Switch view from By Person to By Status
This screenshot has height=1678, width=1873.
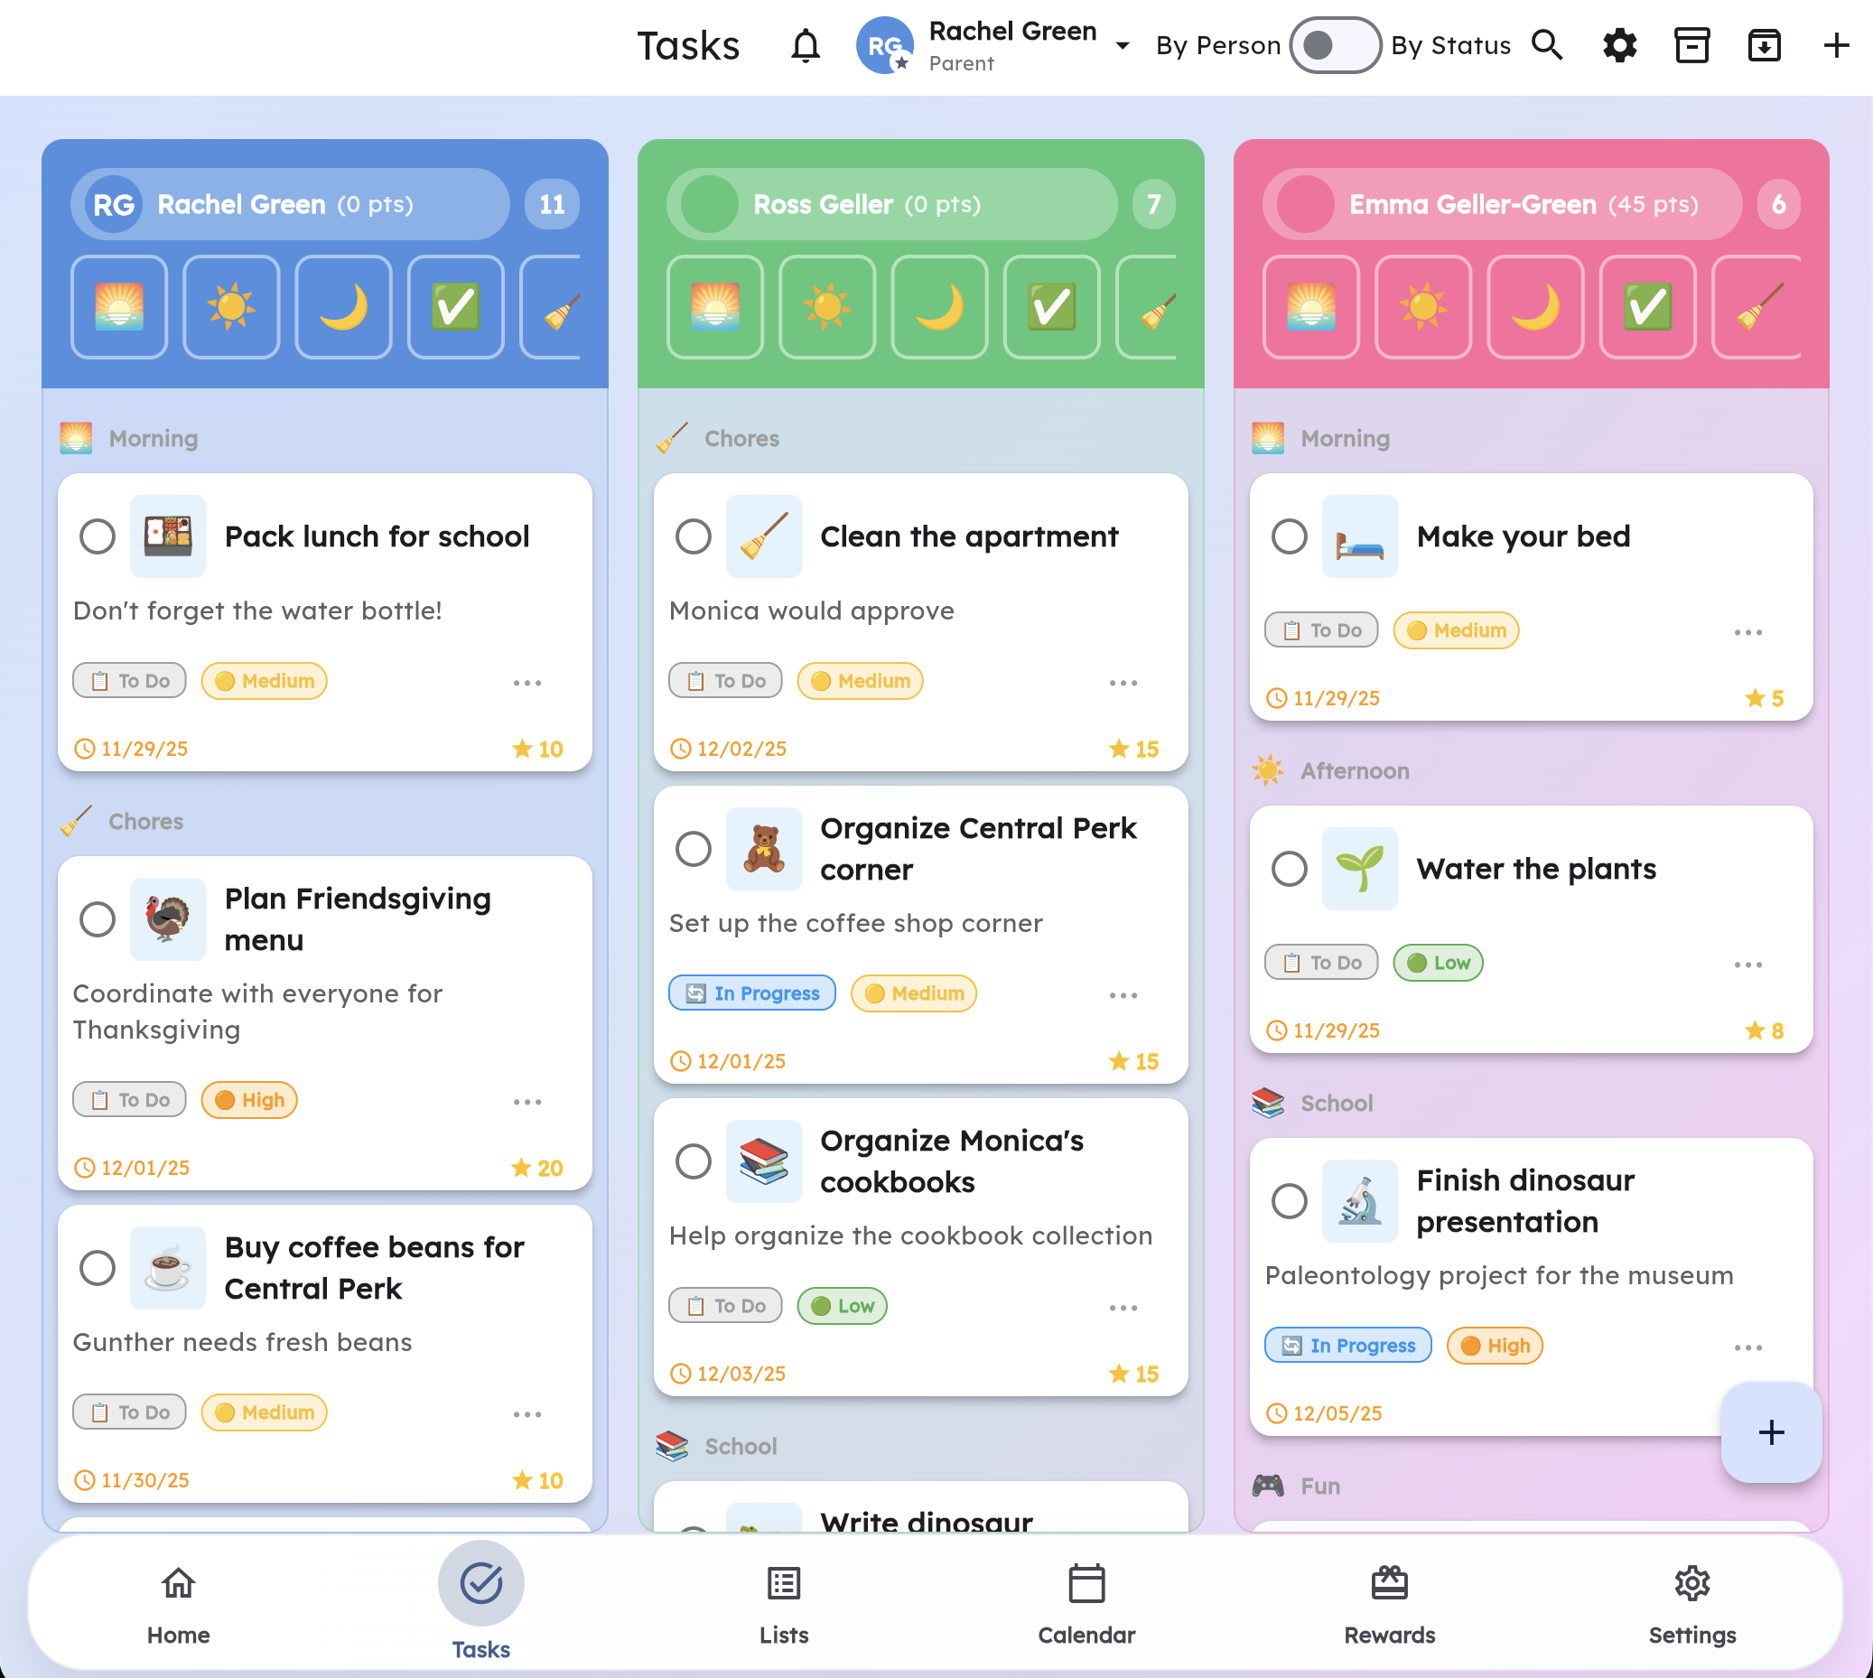[x=1336, y=45]
